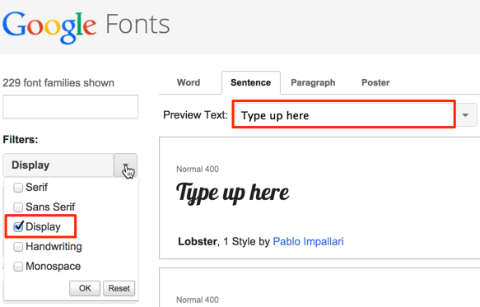The height and width of the screenshot is (307, 480).
Task: Uncheck the Display checkbox
Action: 18,227
